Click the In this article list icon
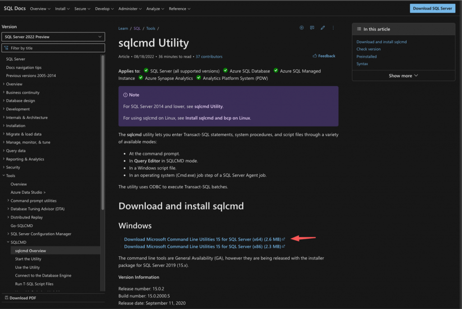Viewport: 462px width, 309px height. click(x=359, y=29)
